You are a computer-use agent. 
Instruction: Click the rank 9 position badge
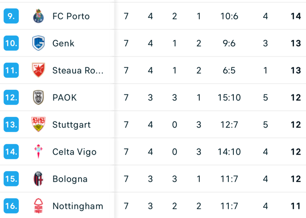click(11, 16)
